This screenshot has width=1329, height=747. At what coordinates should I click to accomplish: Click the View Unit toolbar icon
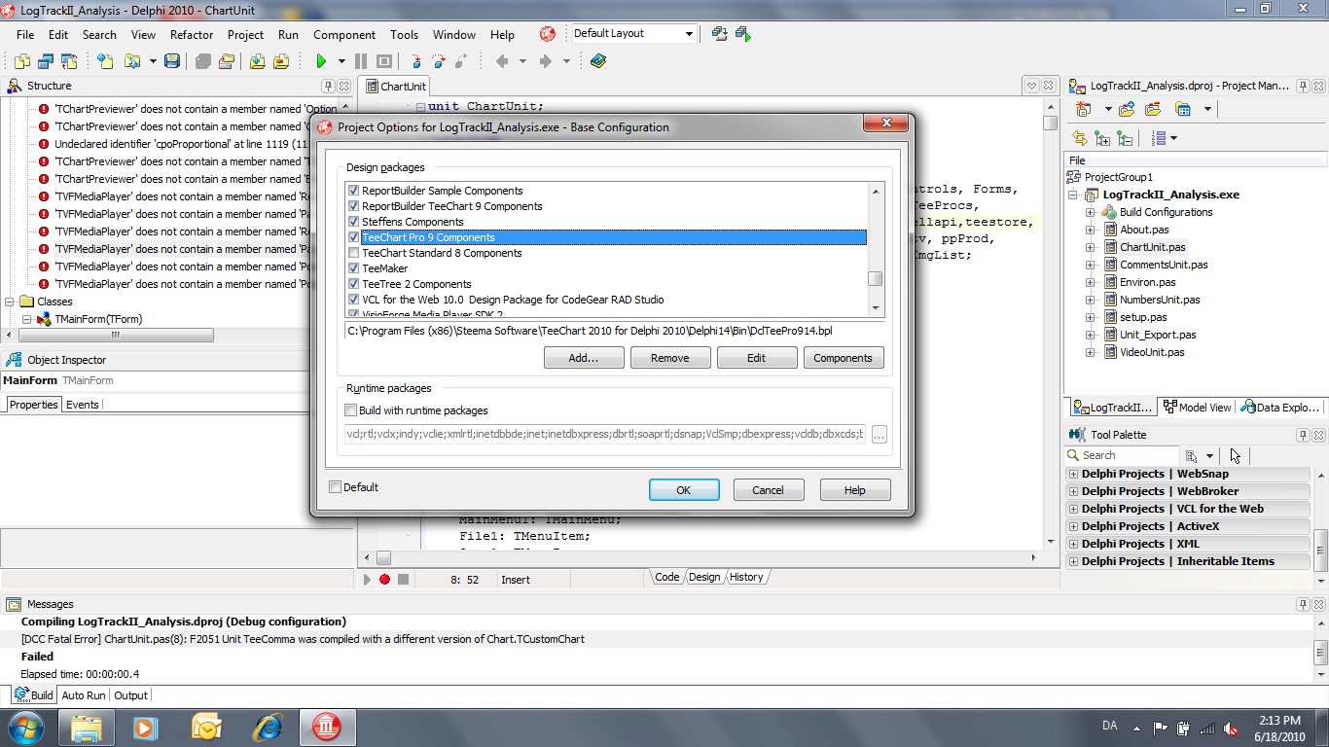click(x=22, y=61)
